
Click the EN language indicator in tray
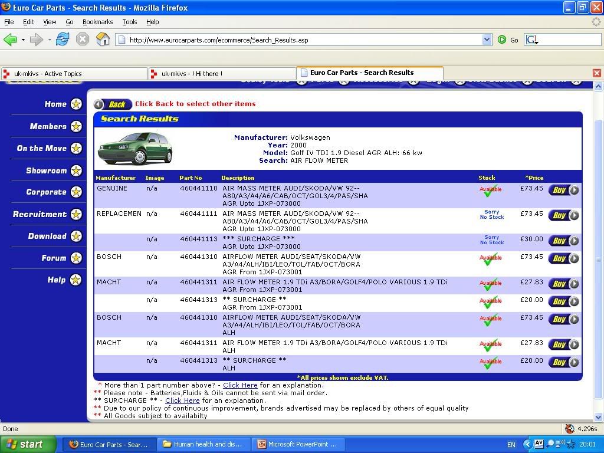point(511,445)
